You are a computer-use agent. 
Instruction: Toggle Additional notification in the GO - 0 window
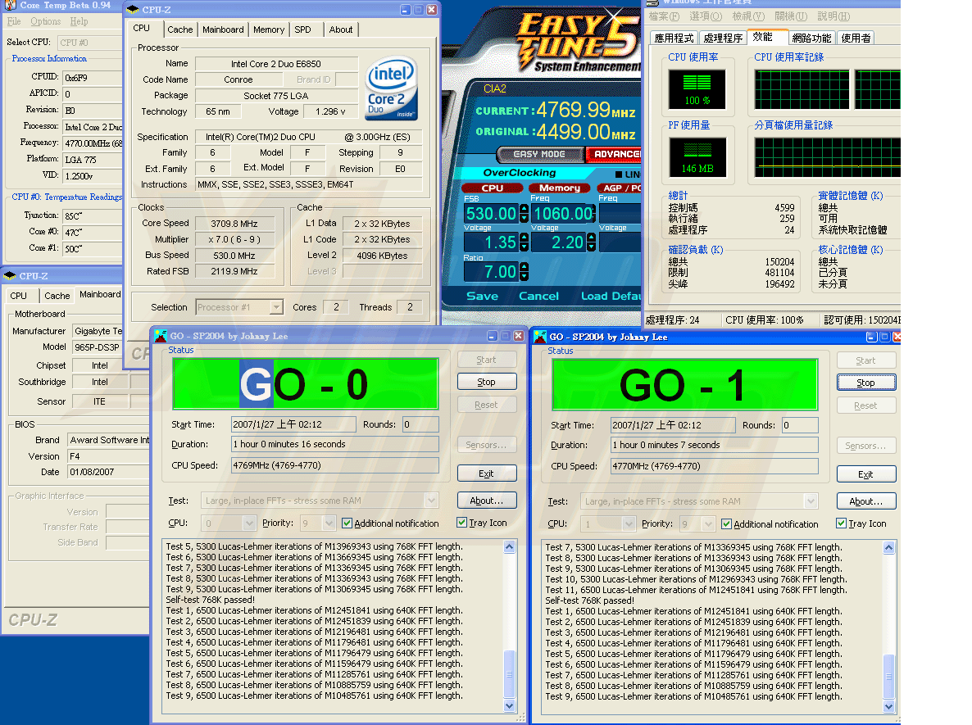[347, 523]
